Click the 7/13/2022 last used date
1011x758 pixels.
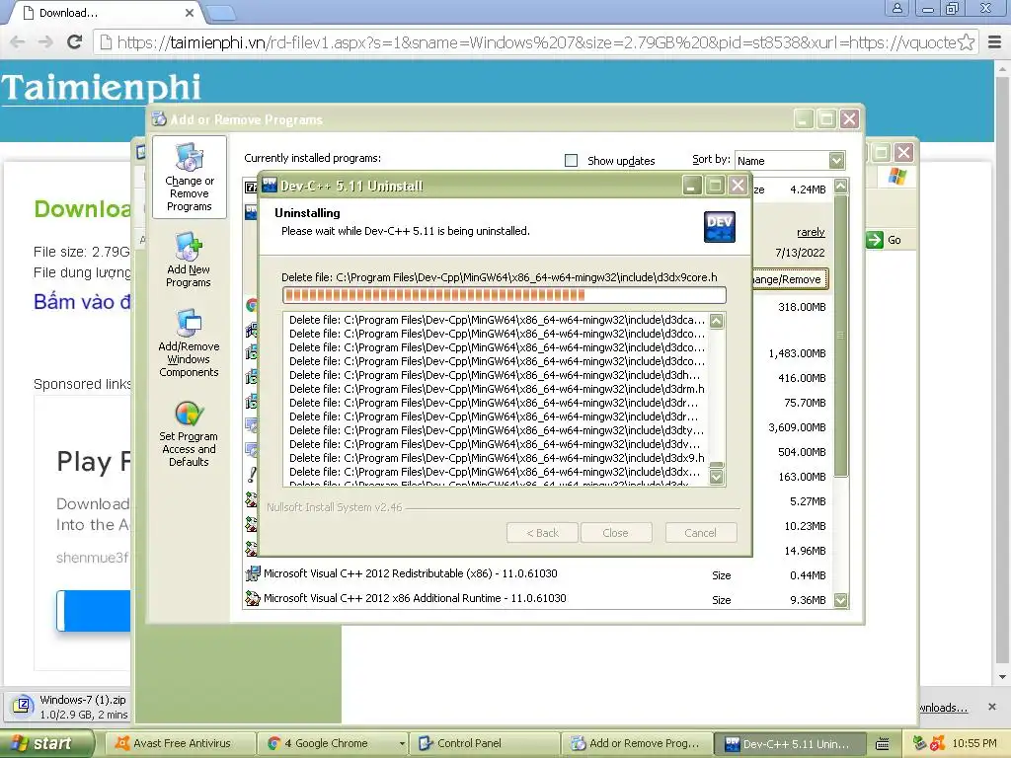(x=800, y=253)
